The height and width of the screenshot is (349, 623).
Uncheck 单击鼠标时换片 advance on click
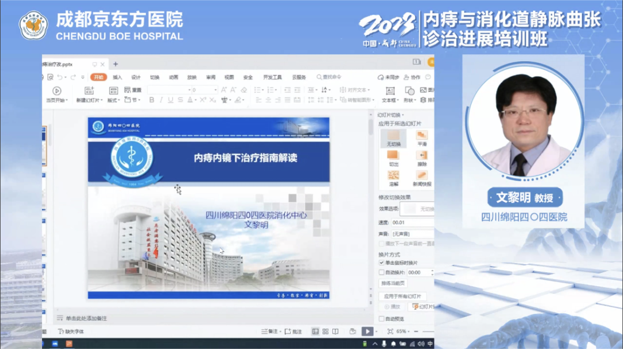tap(381, 262)
